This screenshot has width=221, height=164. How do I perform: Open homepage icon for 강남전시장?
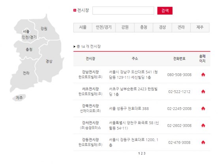pos(203,75)
